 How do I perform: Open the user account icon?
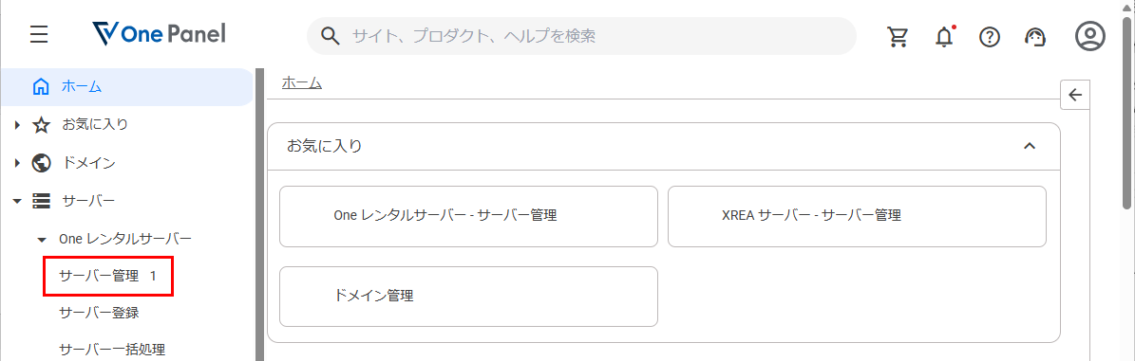pos(1090,36)
